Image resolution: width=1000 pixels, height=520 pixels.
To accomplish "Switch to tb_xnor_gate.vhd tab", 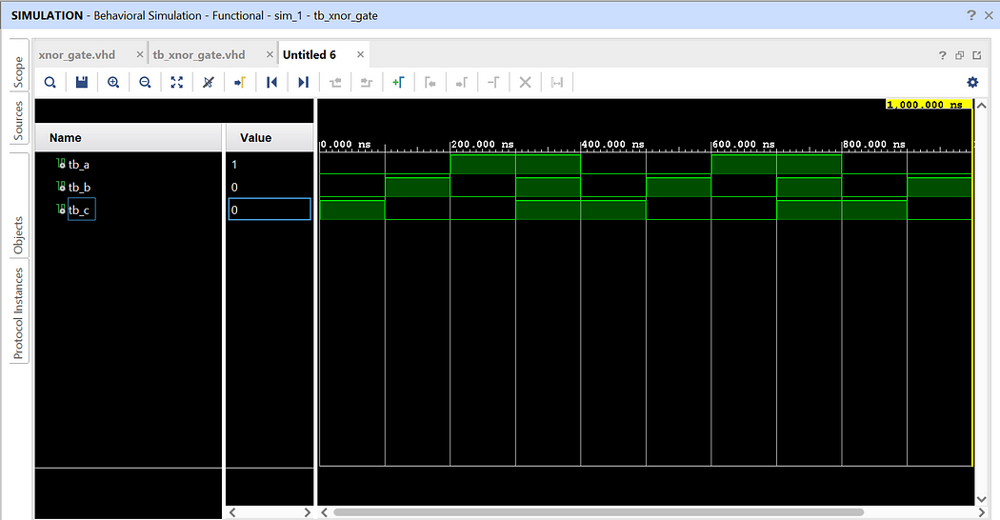I will click(x=199, y=55).
